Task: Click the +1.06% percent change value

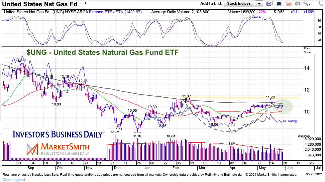Action: [309, 12]
